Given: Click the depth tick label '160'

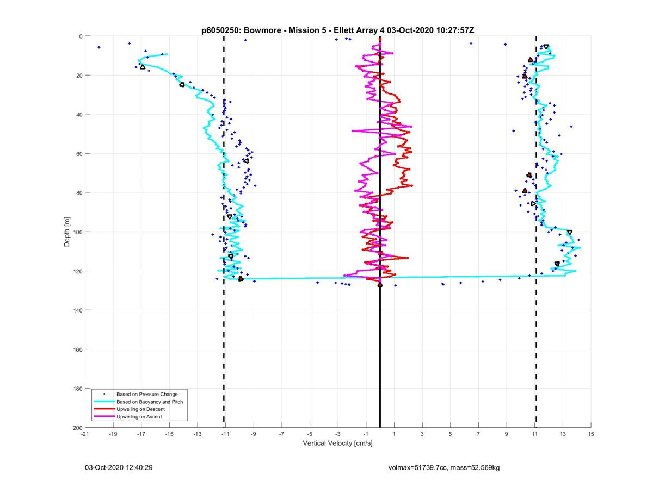Looking at the screenshot, I should (x=77, y=349).
